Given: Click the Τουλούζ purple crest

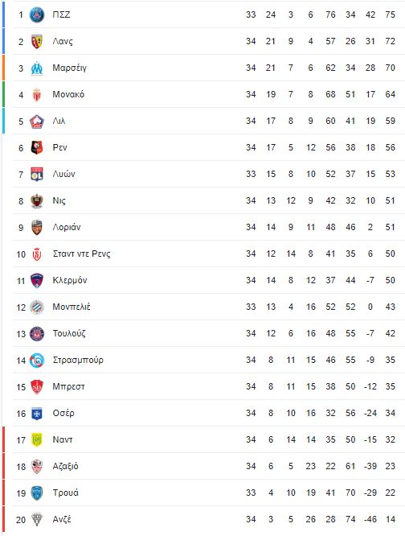Looking at the screenshot, I should (x=37, y=334).
